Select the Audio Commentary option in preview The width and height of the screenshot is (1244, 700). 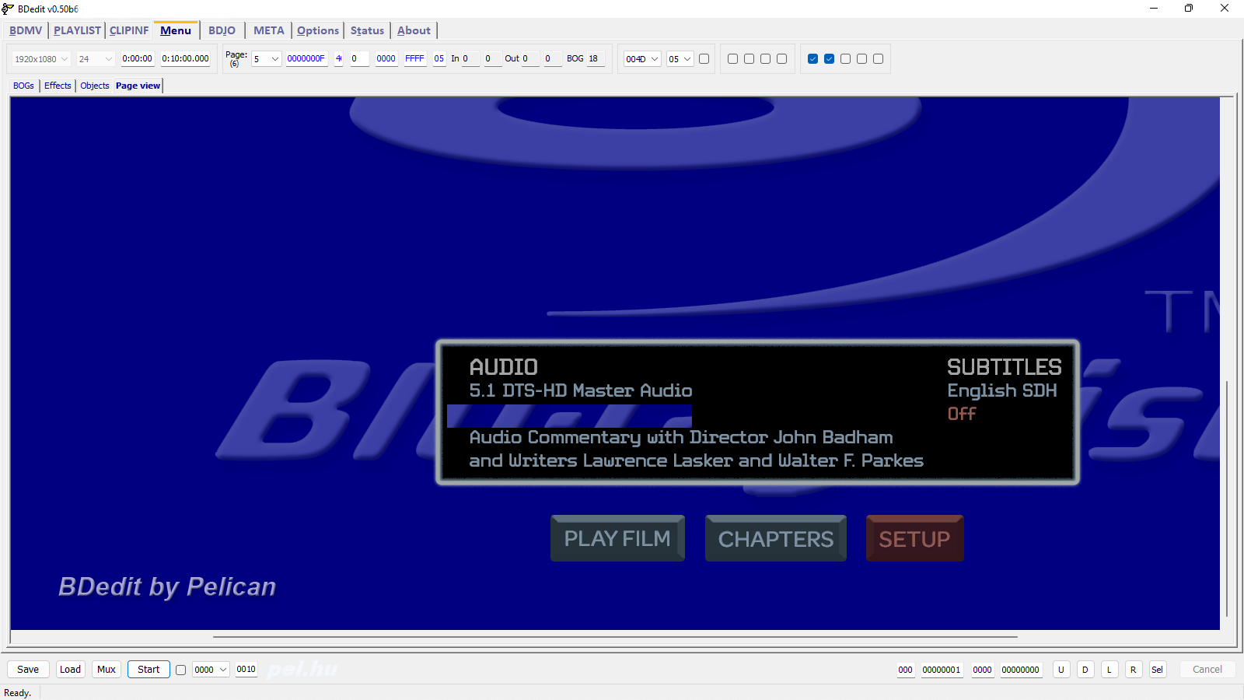click(696, 449)
